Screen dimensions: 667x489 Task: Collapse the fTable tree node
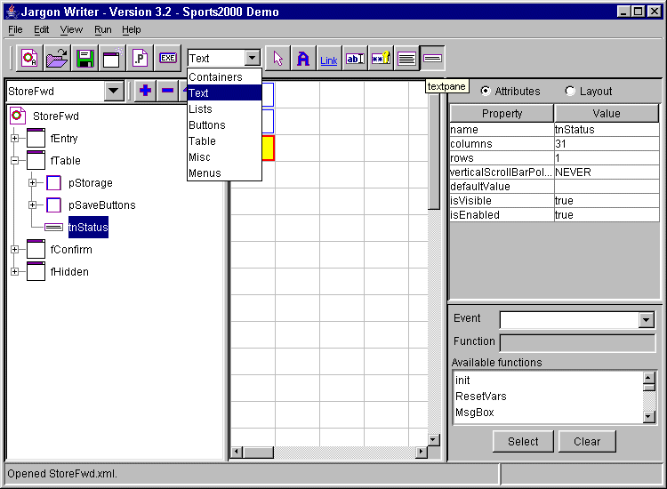(x=14, y=161)
